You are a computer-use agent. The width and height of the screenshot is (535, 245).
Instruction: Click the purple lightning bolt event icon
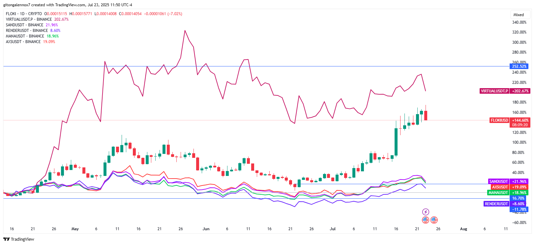pyautogui.click(x=426, y=212)
